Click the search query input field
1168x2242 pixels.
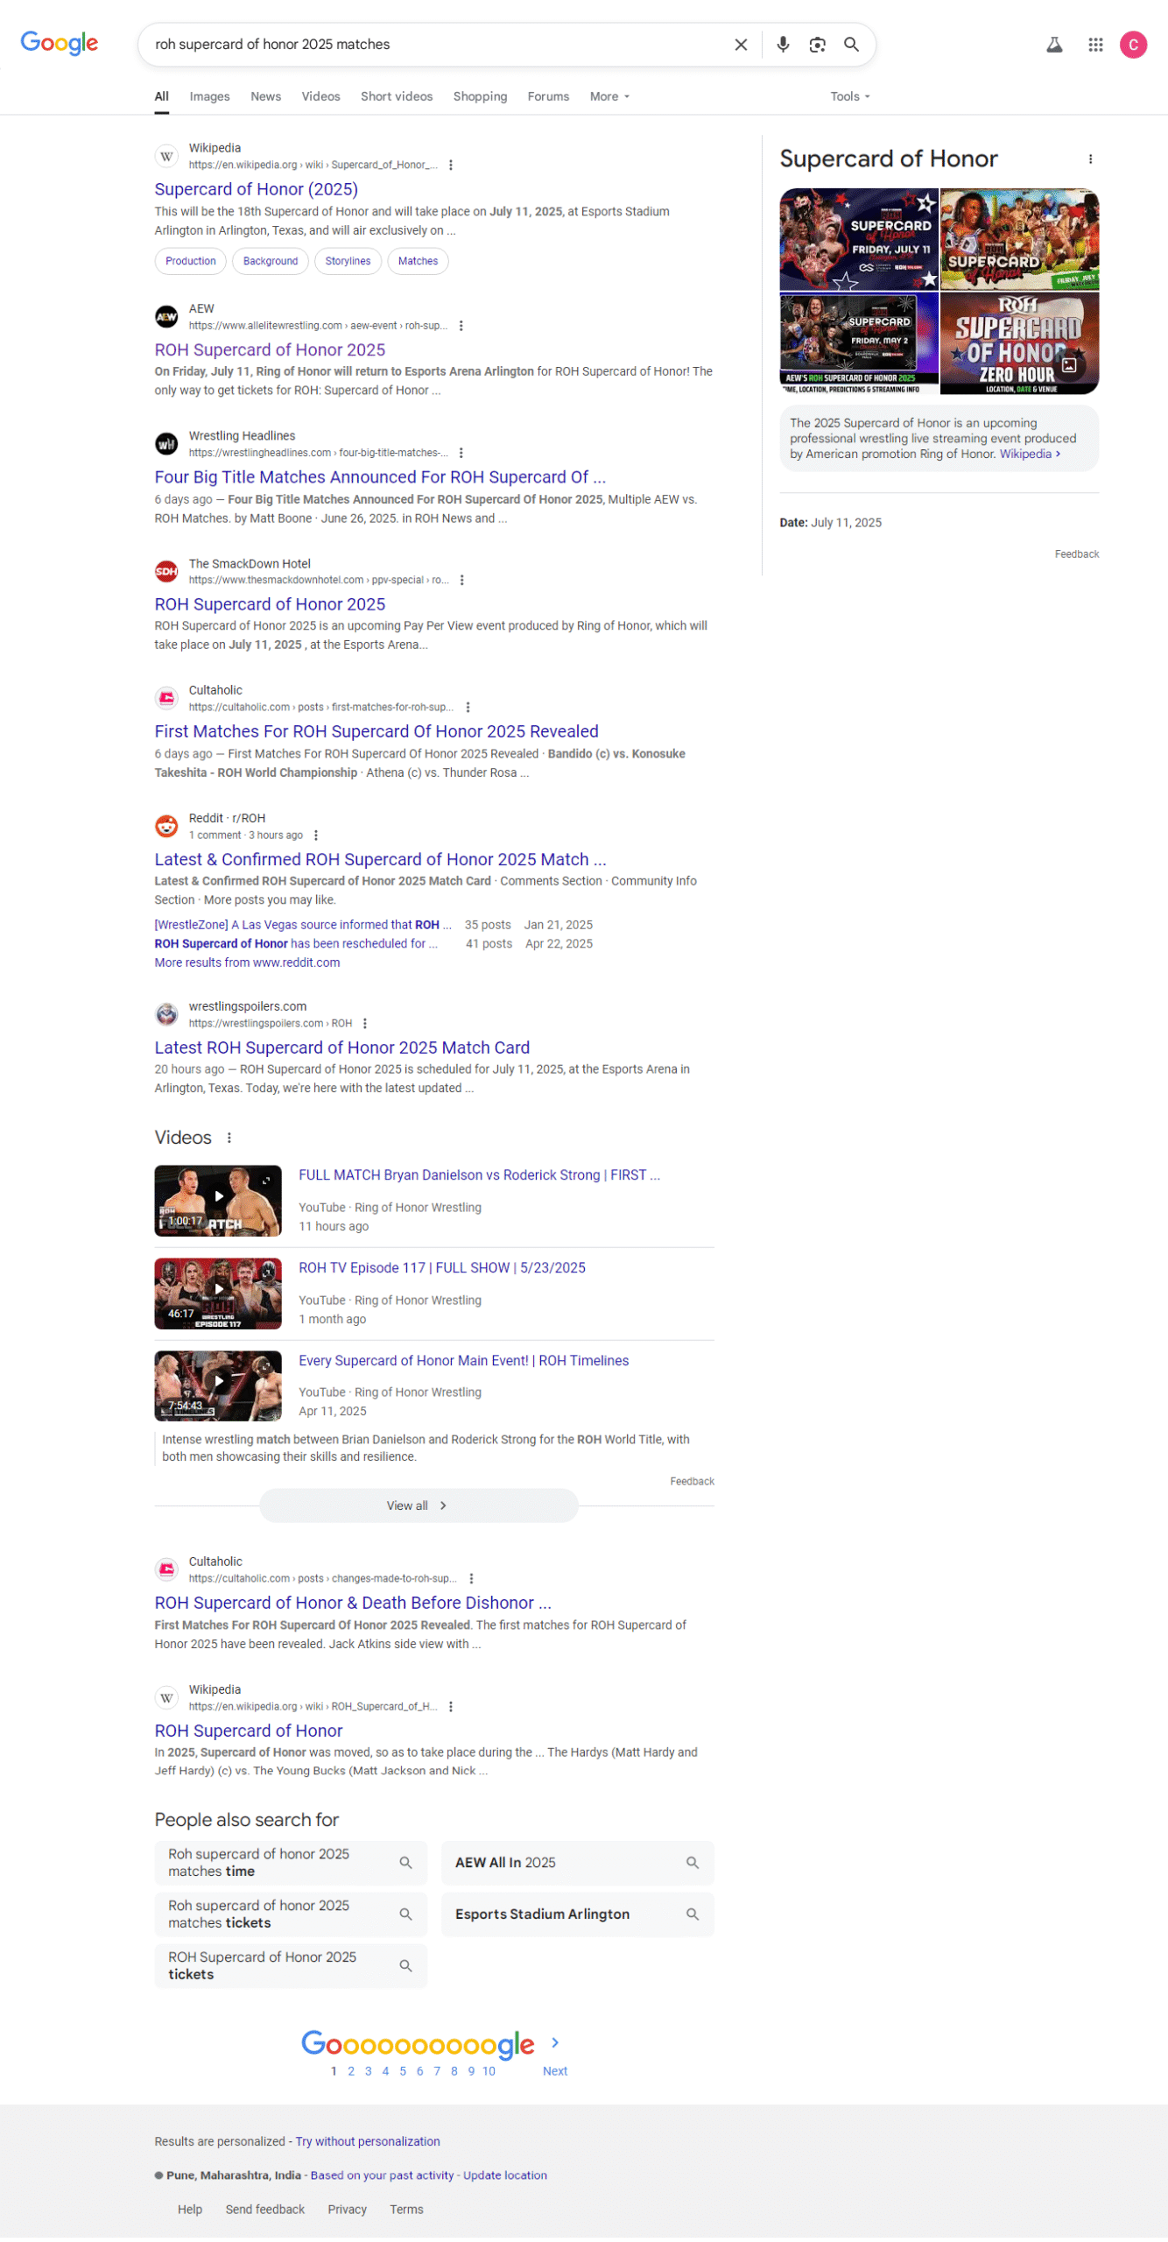click(438, 45)
